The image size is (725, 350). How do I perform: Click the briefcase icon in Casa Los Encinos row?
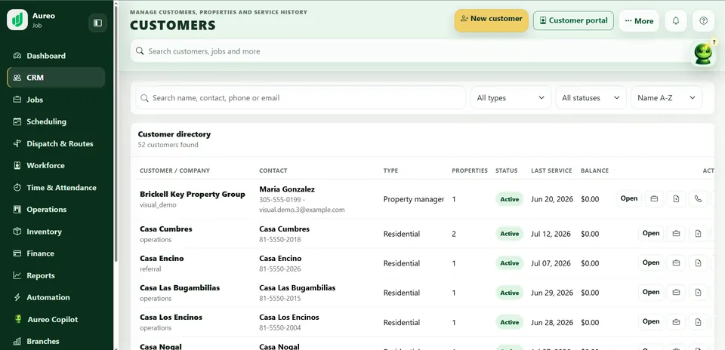click(676, 322)
